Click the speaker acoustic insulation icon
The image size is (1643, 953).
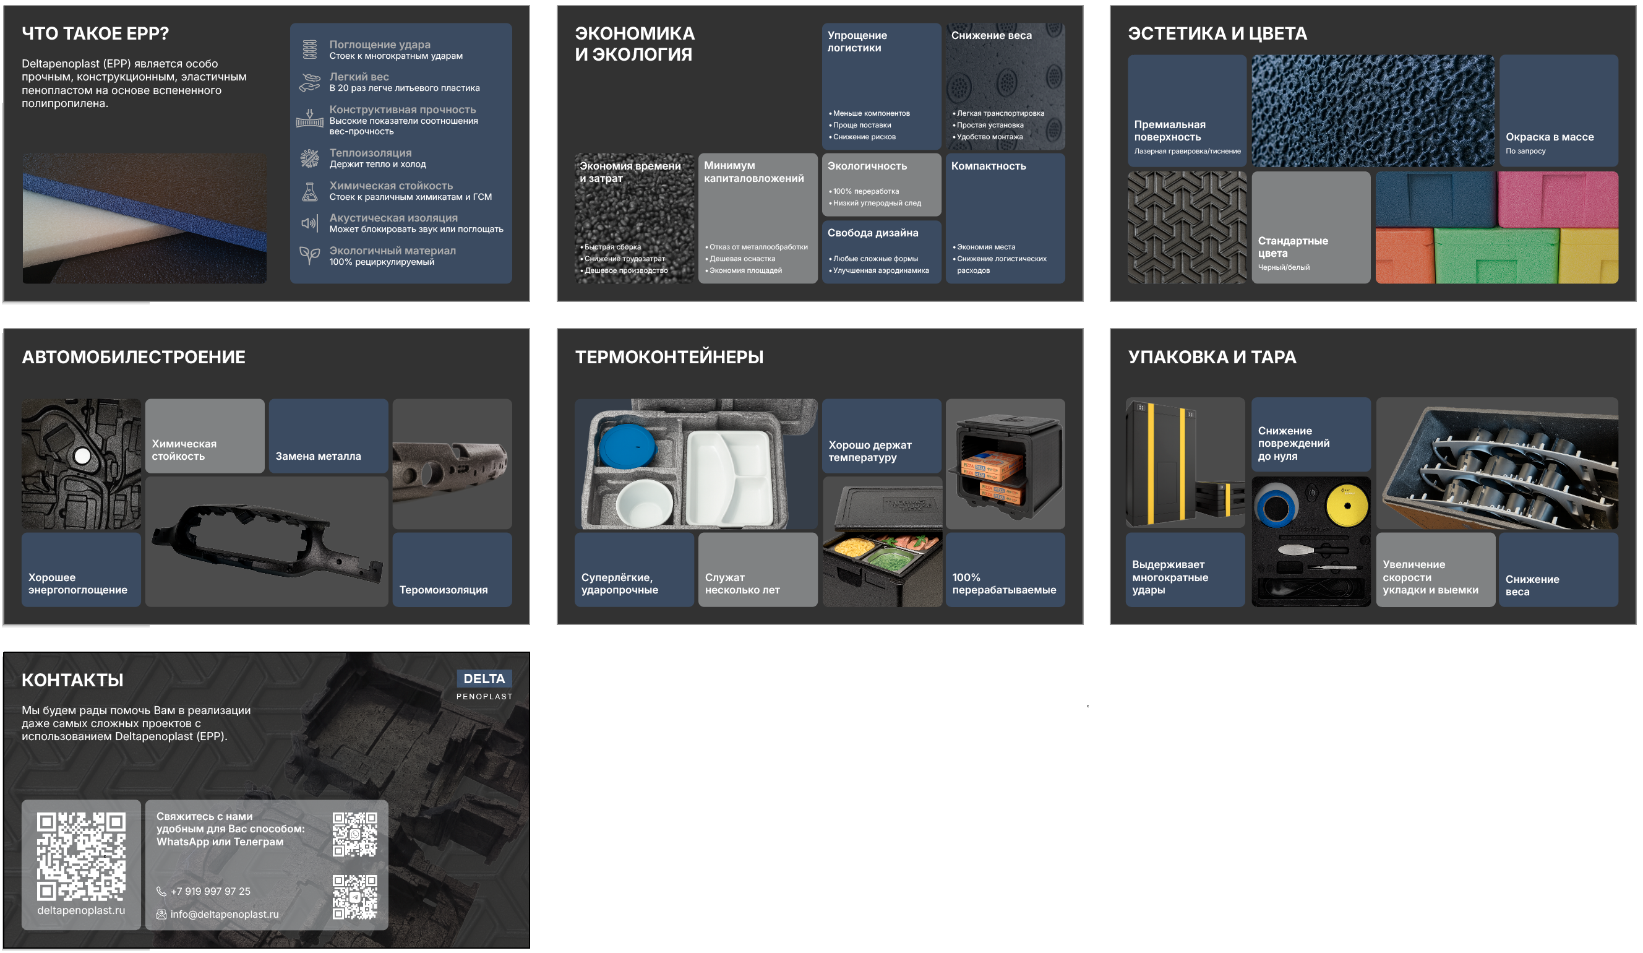click(310, 224)
